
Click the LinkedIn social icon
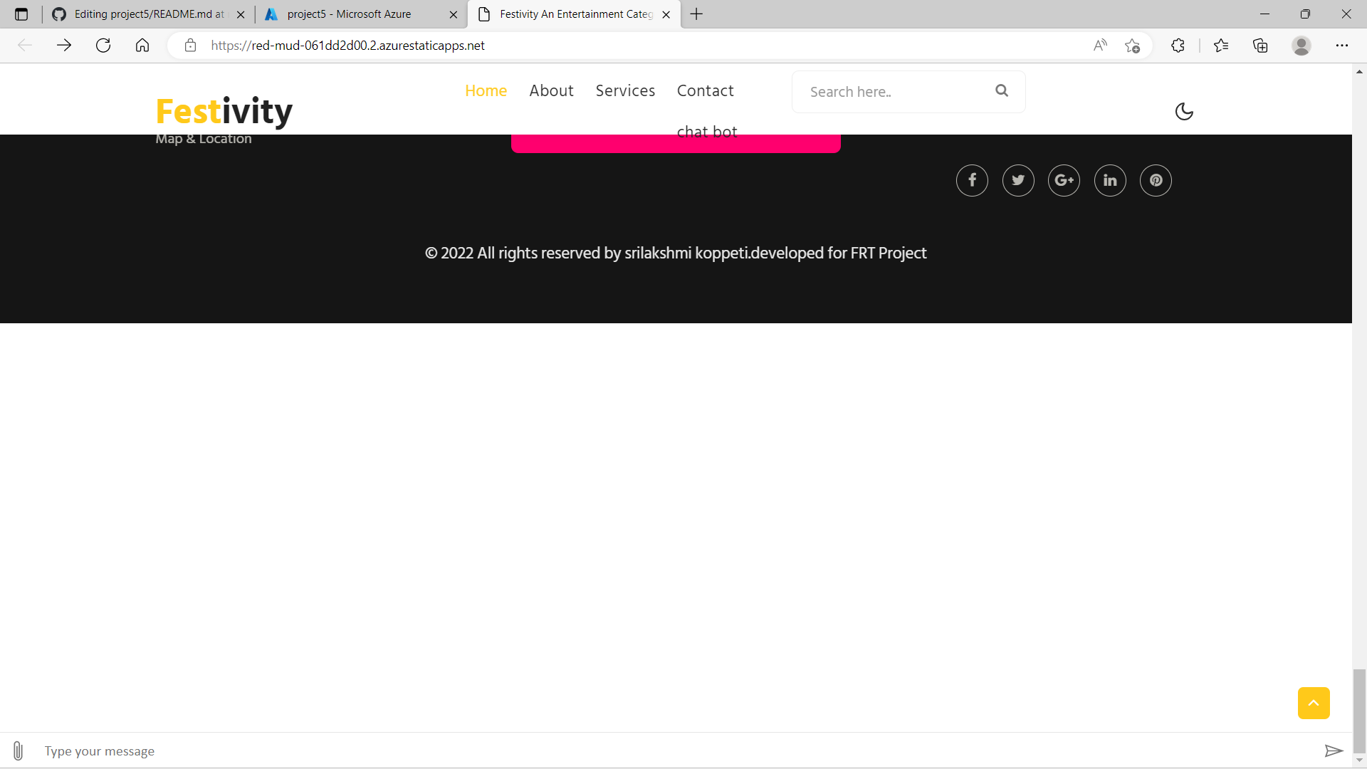[1110, 180]
